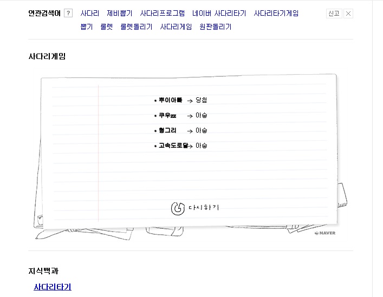This screenshot has width=383, height=297.
Task: Click the NAVER logo on the game
Action: [324, 233]
